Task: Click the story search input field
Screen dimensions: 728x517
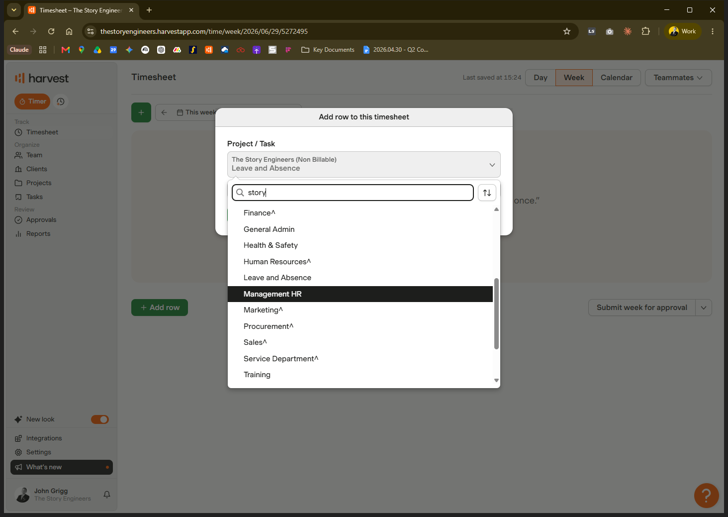Action: [x=353, y=193]
